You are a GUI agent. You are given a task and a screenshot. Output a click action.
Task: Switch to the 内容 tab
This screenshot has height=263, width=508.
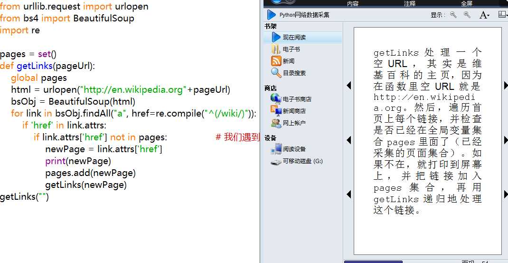[352, 4]
